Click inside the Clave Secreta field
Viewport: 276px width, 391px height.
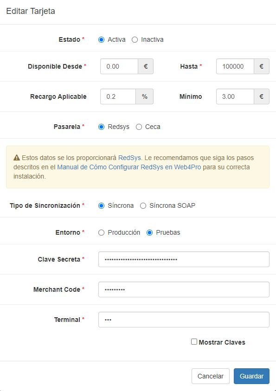184,259
